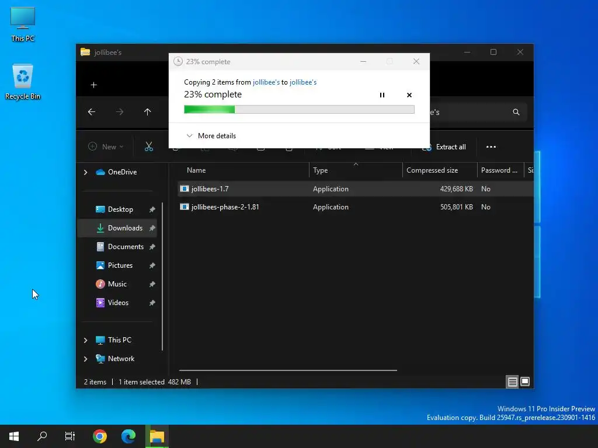The height and width of the screenshot is (448, 598).
Task: Expand More details in copy dialog
Action: tap(211, 135)
